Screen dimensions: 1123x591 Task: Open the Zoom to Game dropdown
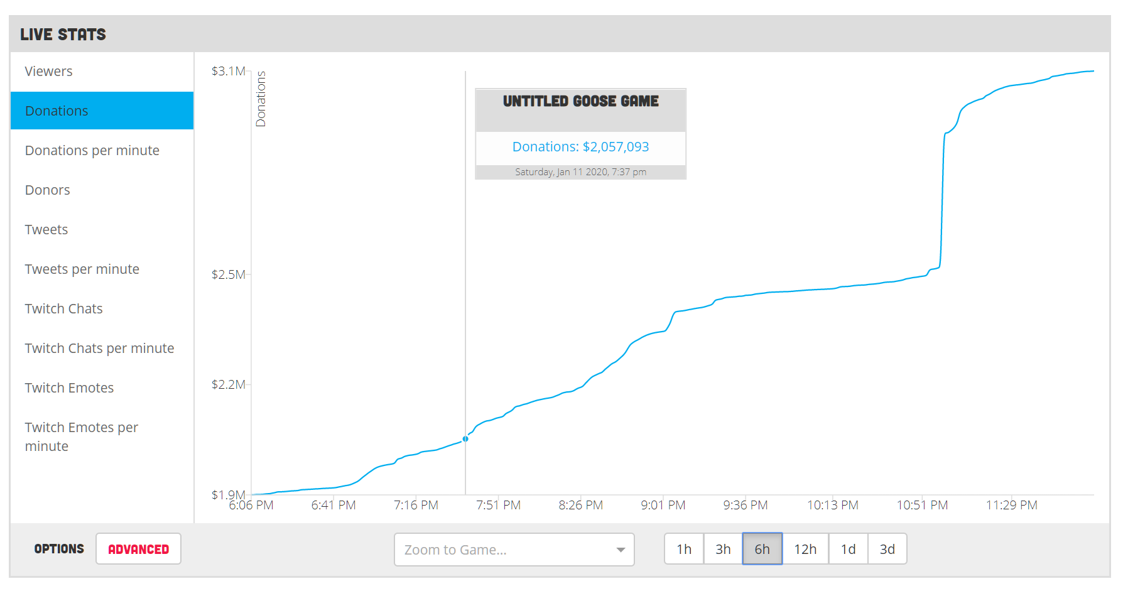(x=514, y=550)
